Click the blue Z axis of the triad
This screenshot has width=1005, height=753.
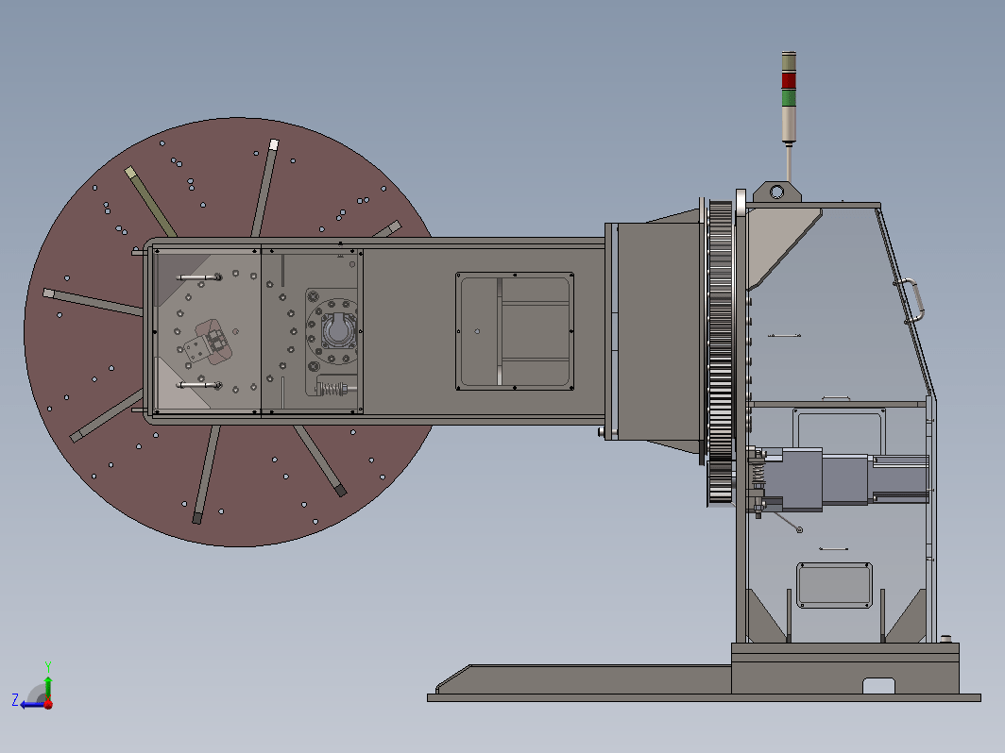[31, 704]
